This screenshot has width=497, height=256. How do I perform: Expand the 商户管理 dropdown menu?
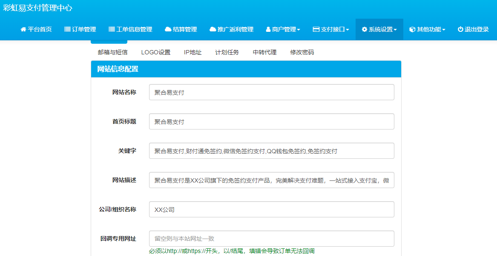click(x=299, y=29)
